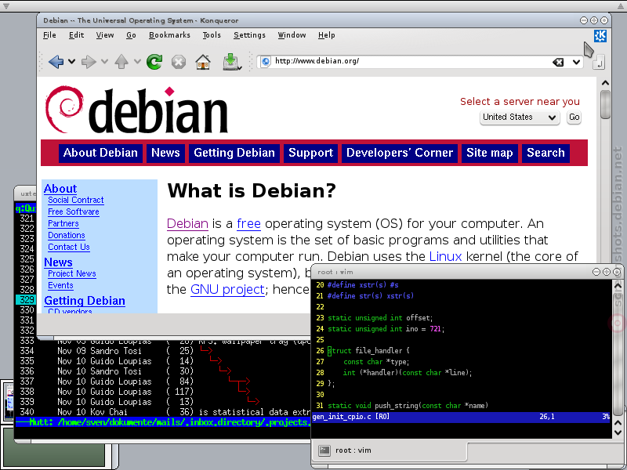Click the Forward arrow in Konqueror toolbar
The height and width of the screenshot is (470, 627).
click(89, 62)
